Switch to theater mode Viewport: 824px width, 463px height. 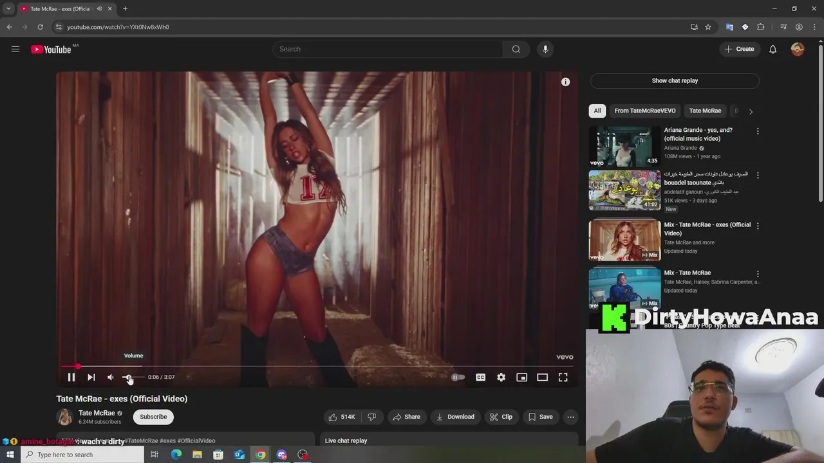[542, 377]
